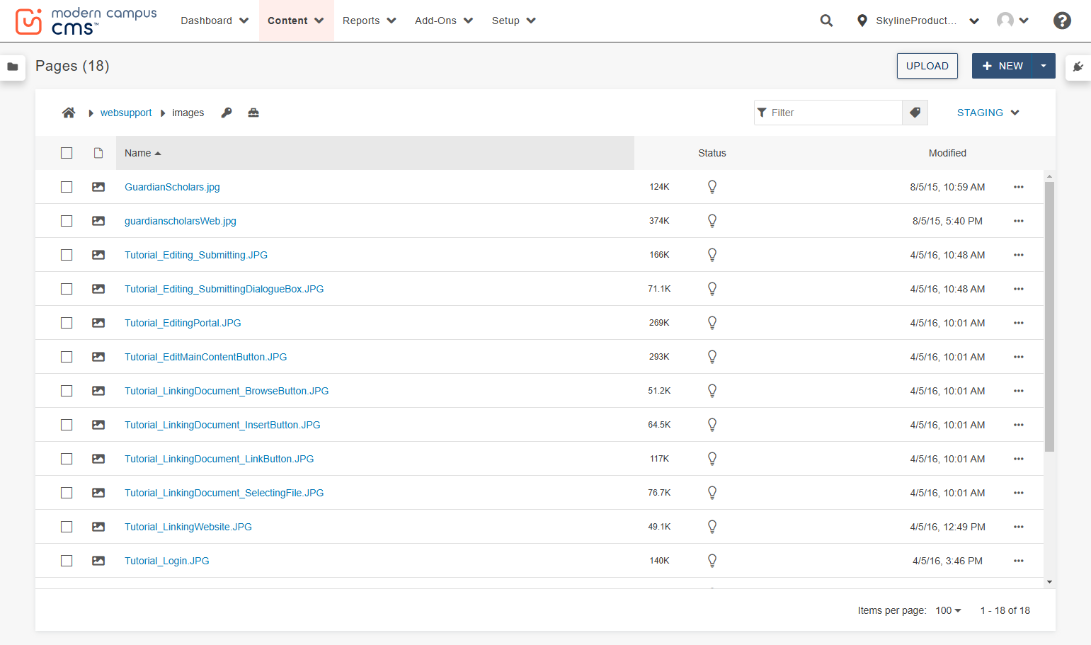The image size is (1091, 645).
Task: Click the location pin icon near SkylineProduct
Action: point(862,21)
